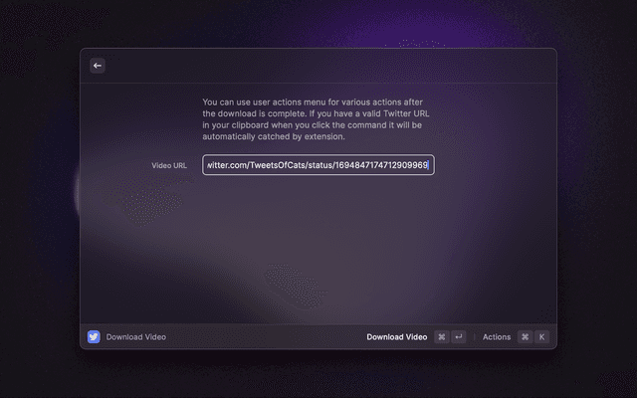Click Command key icon next to Actions
637x398 pixels.
[x=525, y=337]
